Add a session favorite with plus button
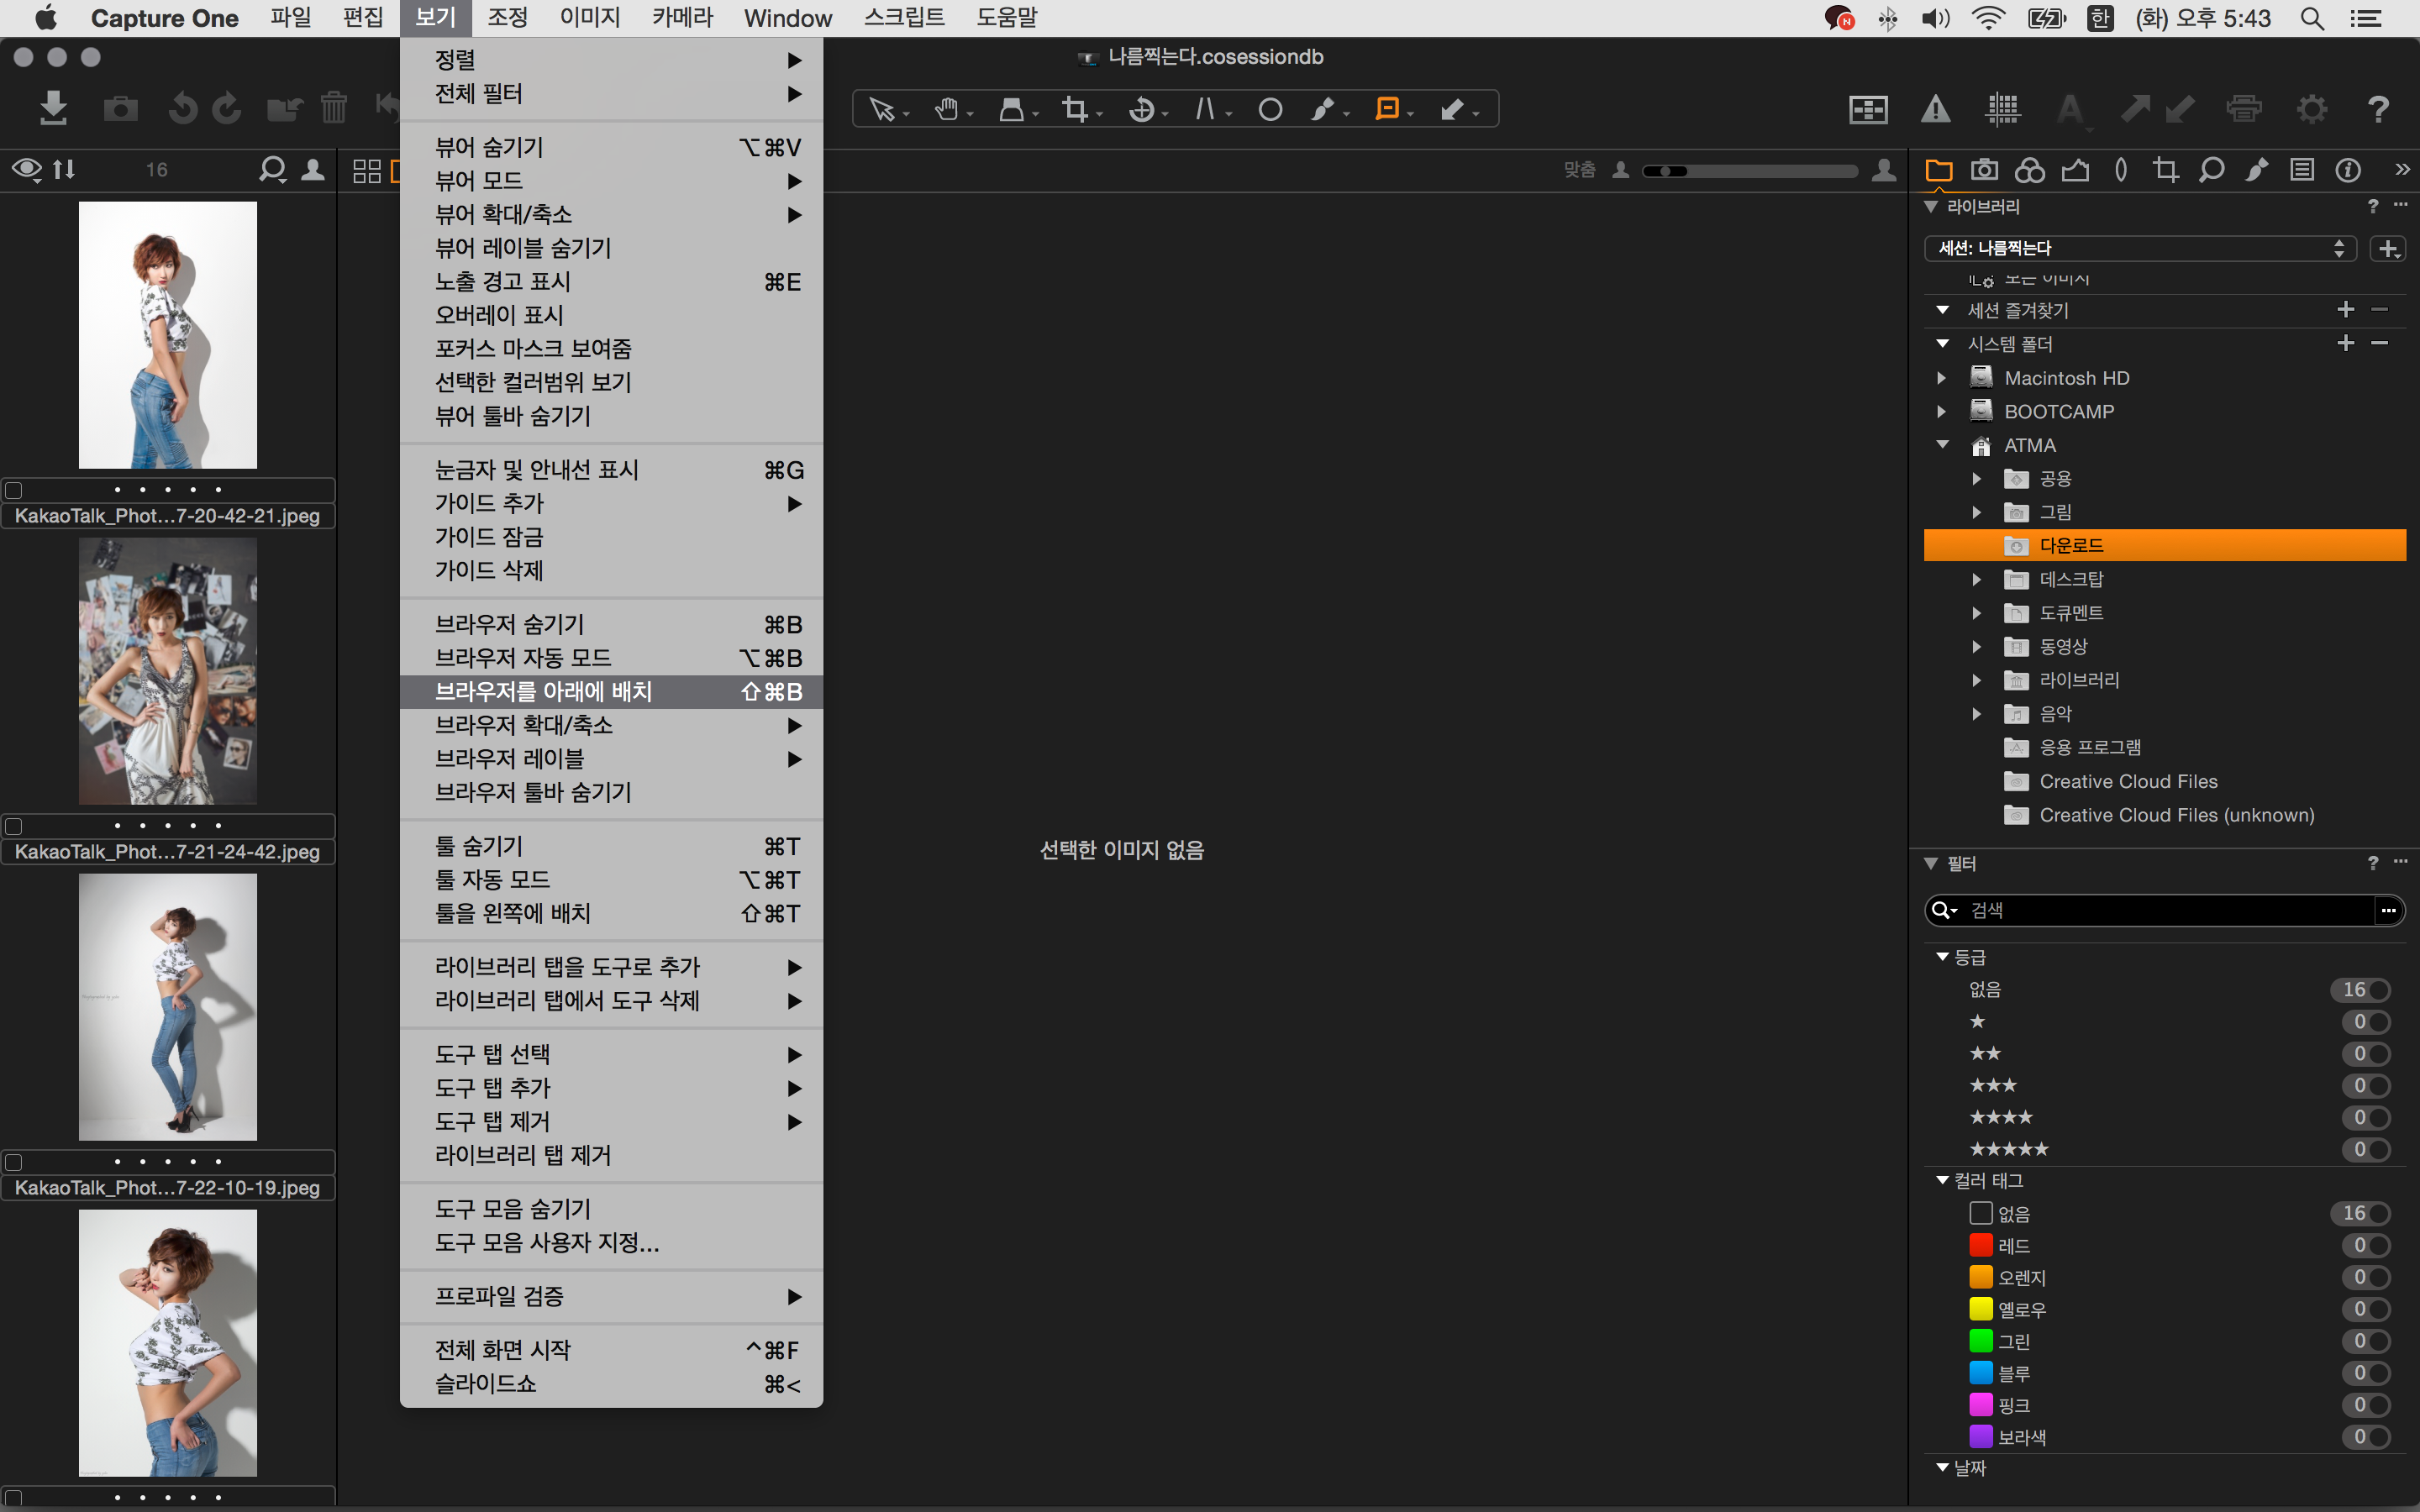This screenshot has width=2420, height=1512. [2346, 310]
